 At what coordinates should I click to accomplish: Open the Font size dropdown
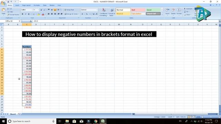tap(38, 10)
